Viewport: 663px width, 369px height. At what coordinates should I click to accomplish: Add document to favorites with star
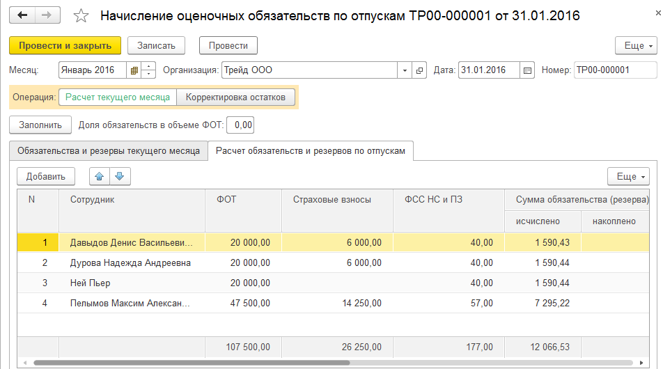pos(81,15)
